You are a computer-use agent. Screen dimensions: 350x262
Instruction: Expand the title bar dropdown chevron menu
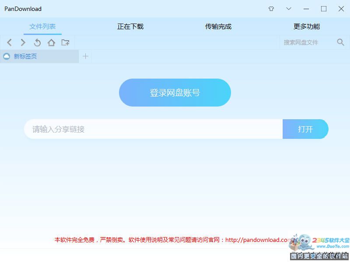click(289, 9)
